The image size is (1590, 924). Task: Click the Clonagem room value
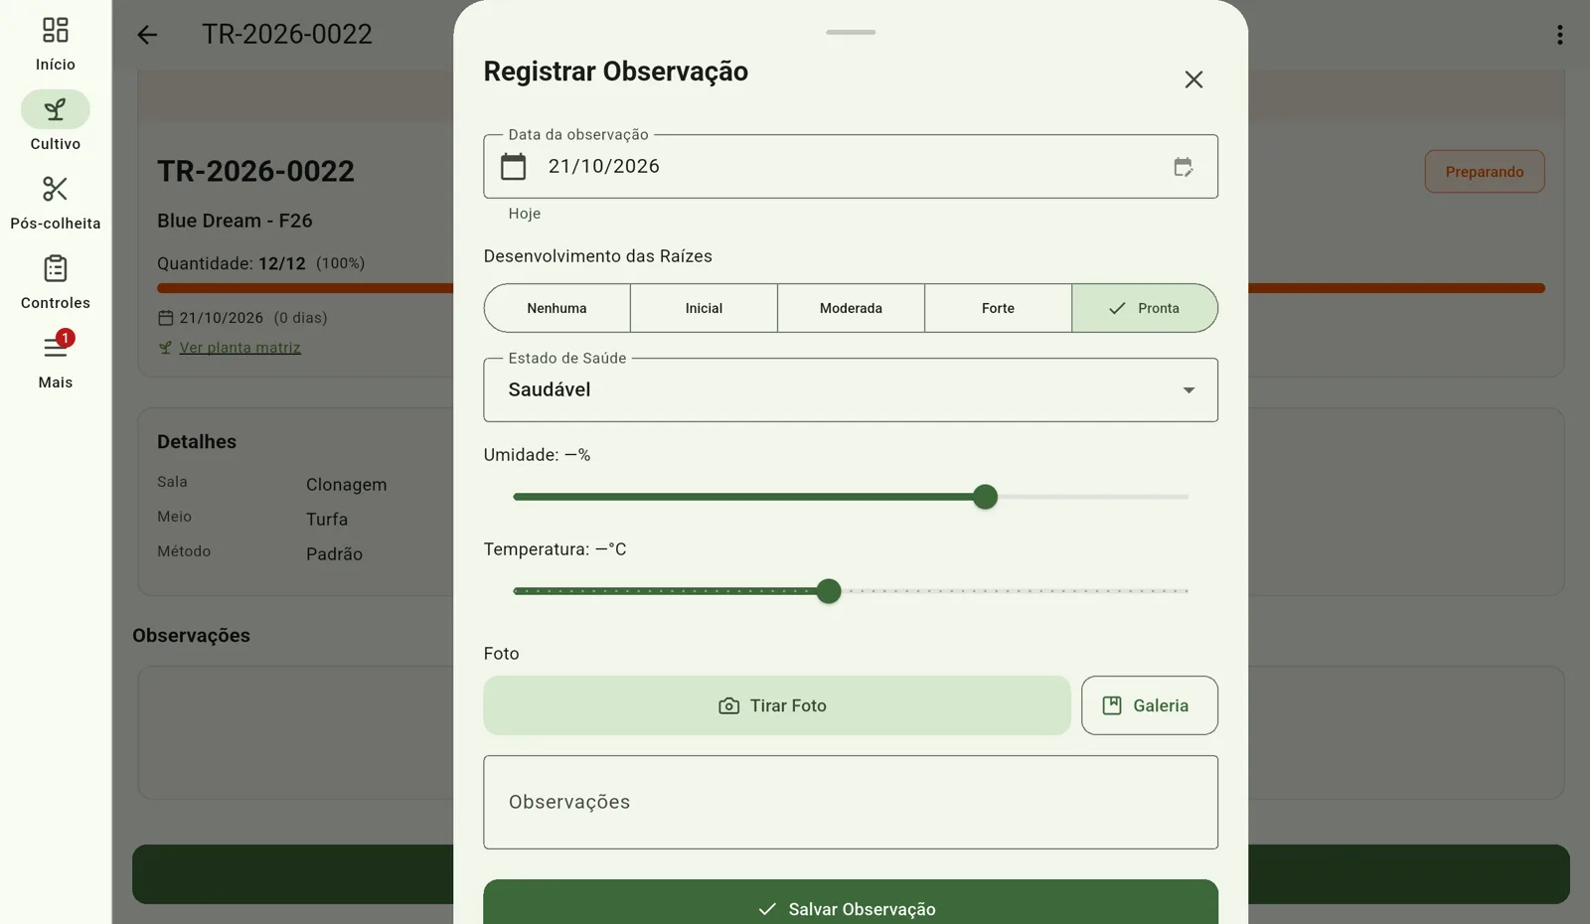[x=346, y=485]
